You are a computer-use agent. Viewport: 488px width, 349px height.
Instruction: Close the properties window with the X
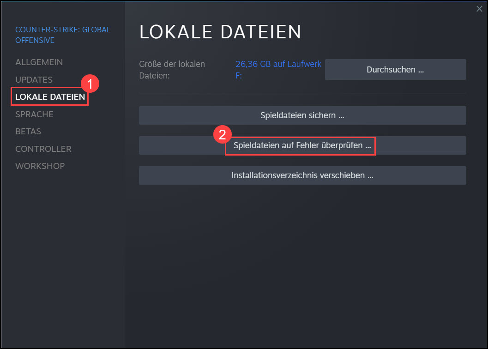(479, 8)
